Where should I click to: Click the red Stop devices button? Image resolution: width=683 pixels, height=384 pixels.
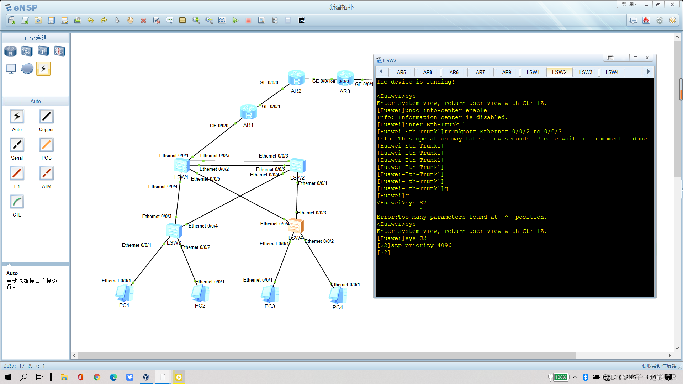248,21
